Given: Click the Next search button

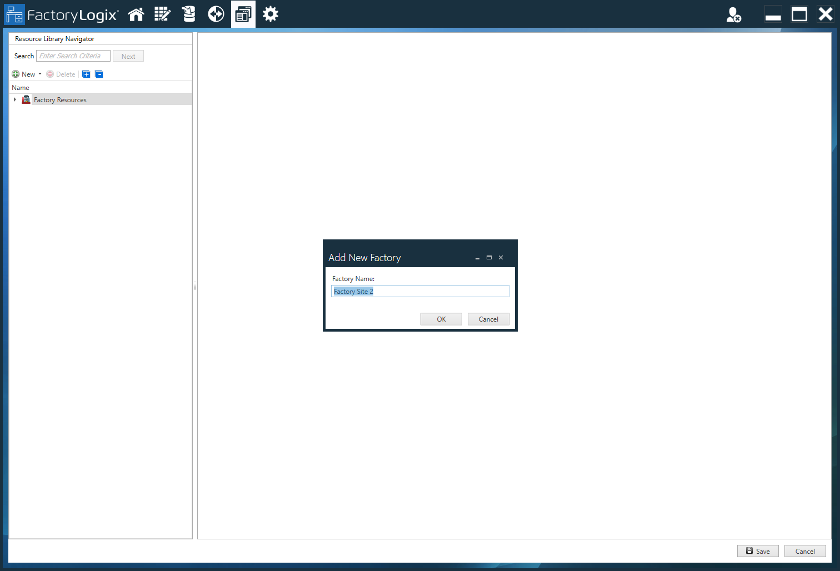Looking at the screenshot, I should click(x=128, y=56).
